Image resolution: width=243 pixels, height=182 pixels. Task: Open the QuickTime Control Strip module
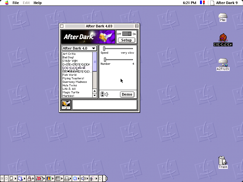pyautogui.click(x=76, y=178)
